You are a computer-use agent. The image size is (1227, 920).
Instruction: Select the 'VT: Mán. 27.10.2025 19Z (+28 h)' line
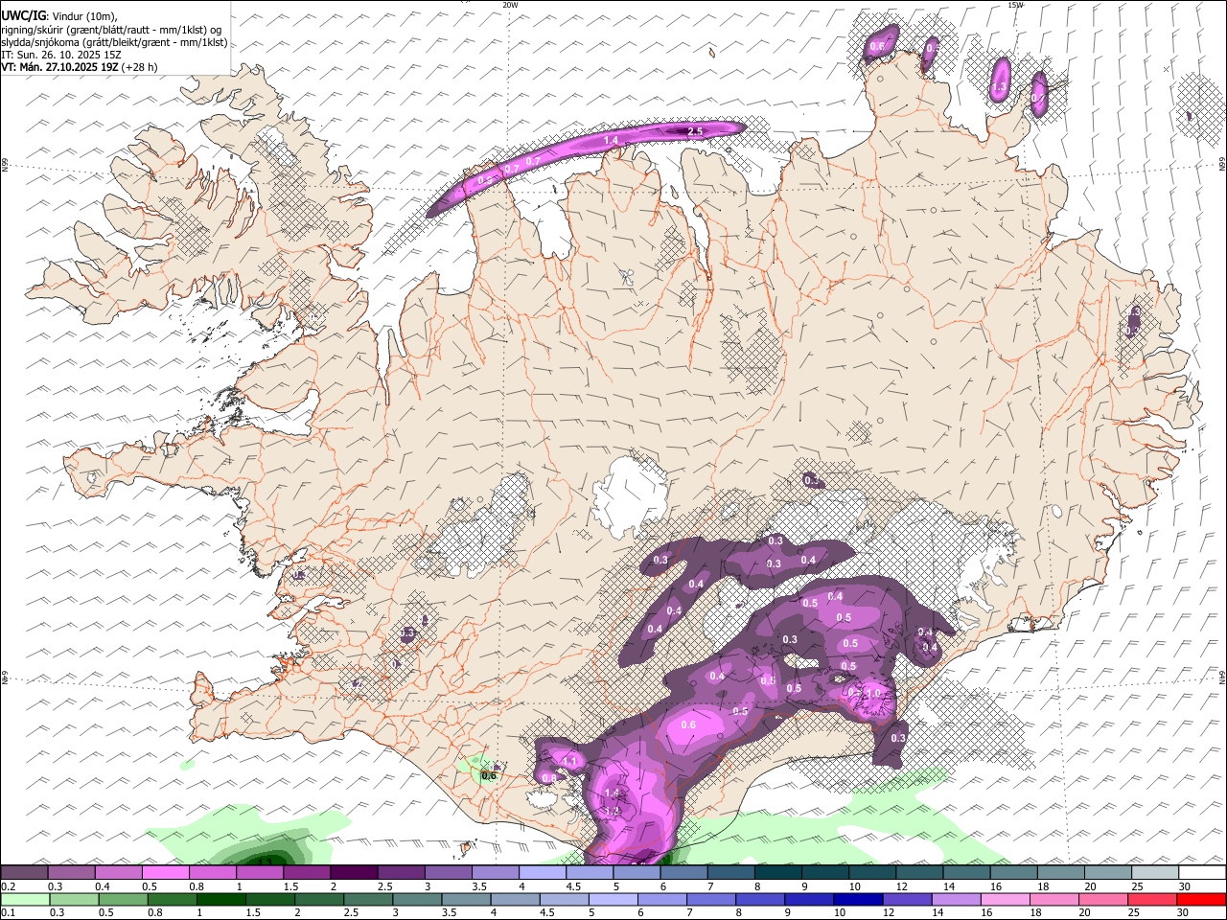(80, 68)
